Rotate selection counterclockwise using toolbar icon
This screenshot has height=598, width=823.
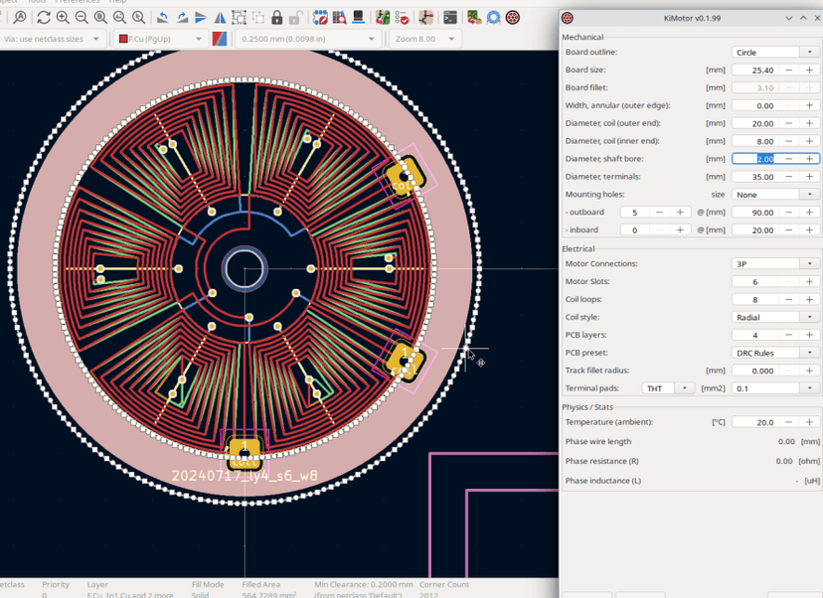click(x=163, y=18)
